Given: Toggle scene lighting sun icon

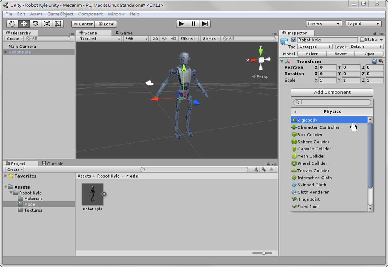Looking at the screenshot, I should (x=164, y=39).
